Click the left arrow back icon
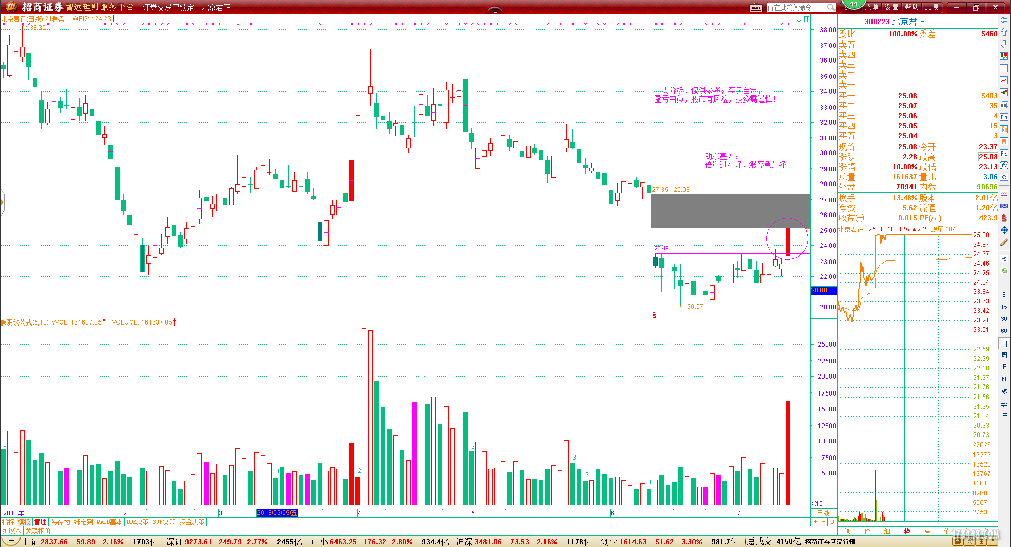Viewport: 1011px width, 547px height. tap(1004, 20)
